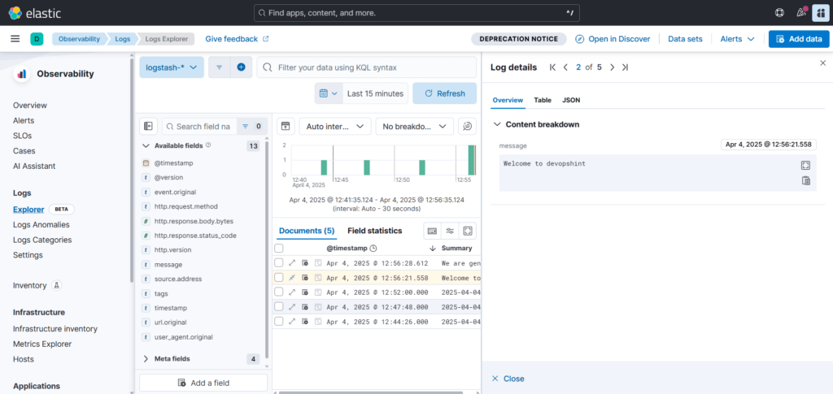Image resolution: width=833 pixels, height=394 pixels.
Task: Click the Close link in flyout footer
Action: pyautogui.click(x=508, y=379)
